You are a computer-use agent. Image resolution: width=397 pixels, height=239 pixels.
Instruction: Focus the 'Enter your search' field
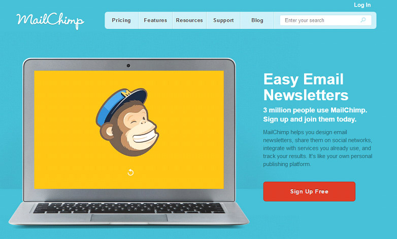325,20
